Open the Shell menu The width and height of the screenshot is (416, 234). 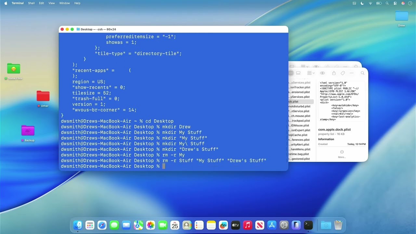31,3
